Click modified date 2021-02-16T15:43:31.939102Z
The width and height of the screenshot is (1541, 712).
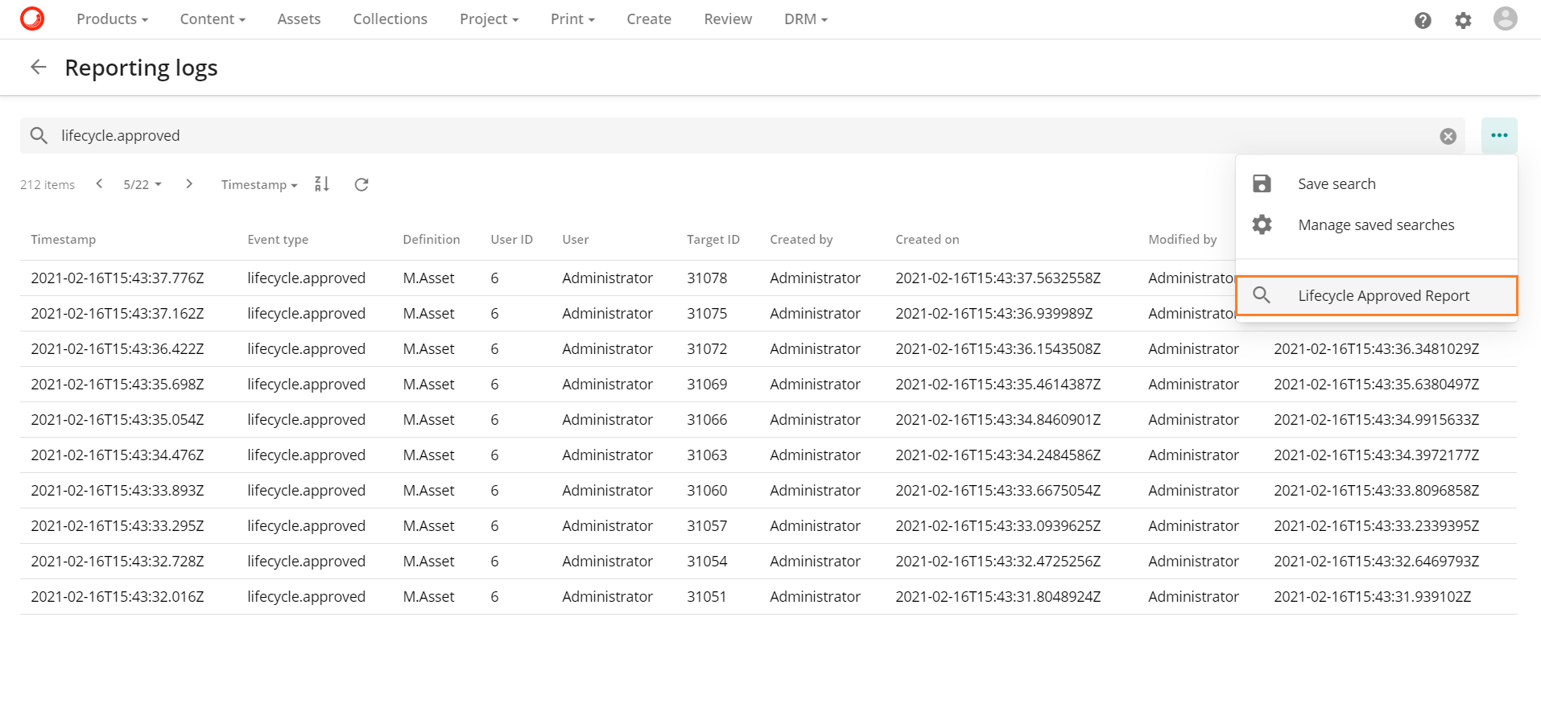[x=1372, y=596]
